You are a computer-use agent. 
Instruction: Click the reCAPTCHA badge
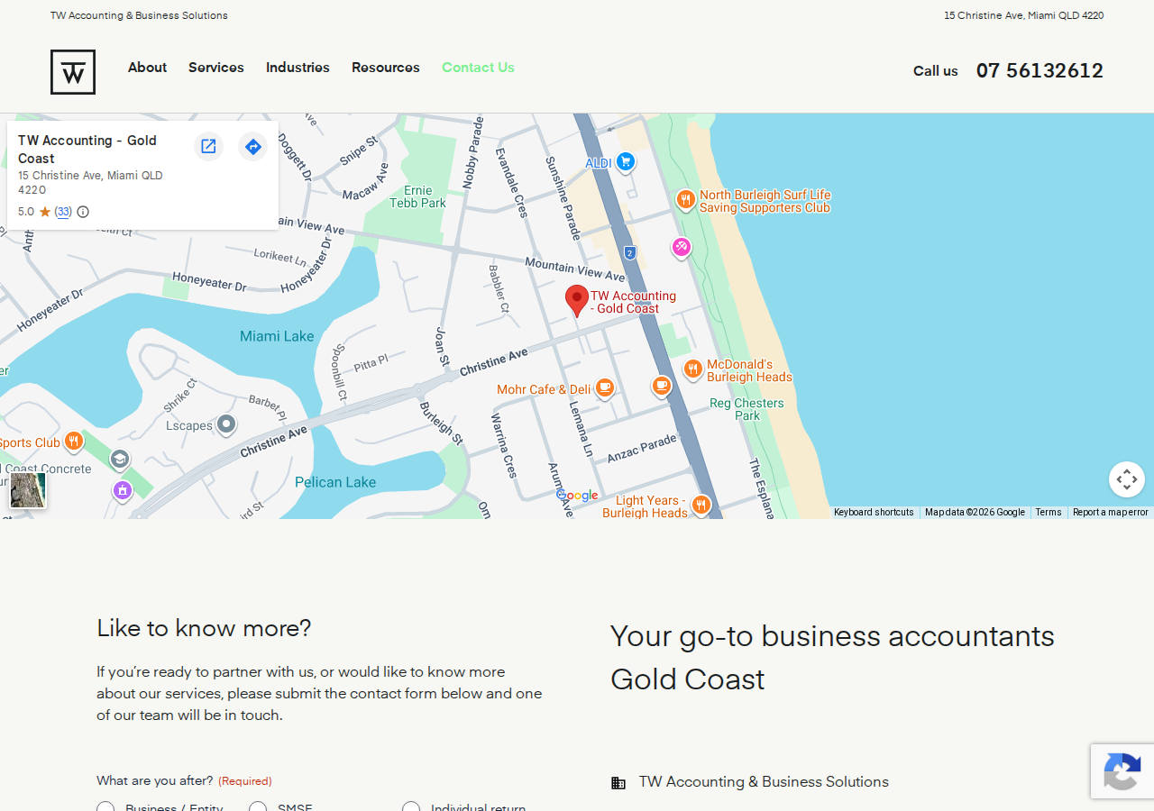coord(1122,771)
